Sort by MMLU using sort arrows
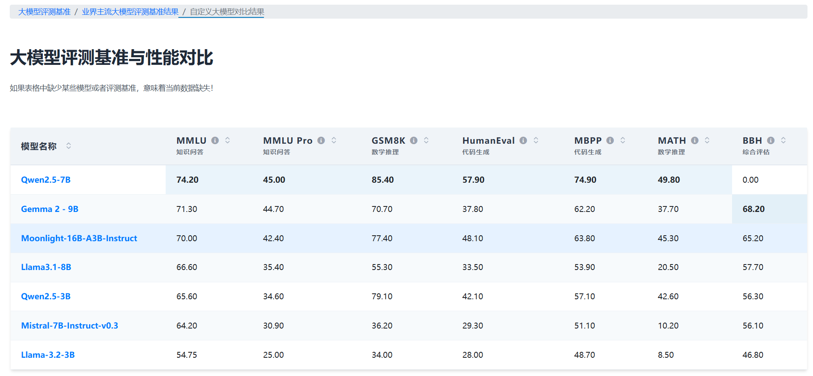813x376 pixels. pyautogui.click(x=228, y=140)
